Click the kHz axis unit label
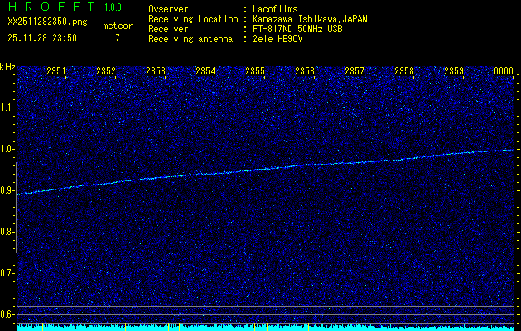The height and width of the screenshot is (331, 521). pyautogui.click(x=7, y=66)
